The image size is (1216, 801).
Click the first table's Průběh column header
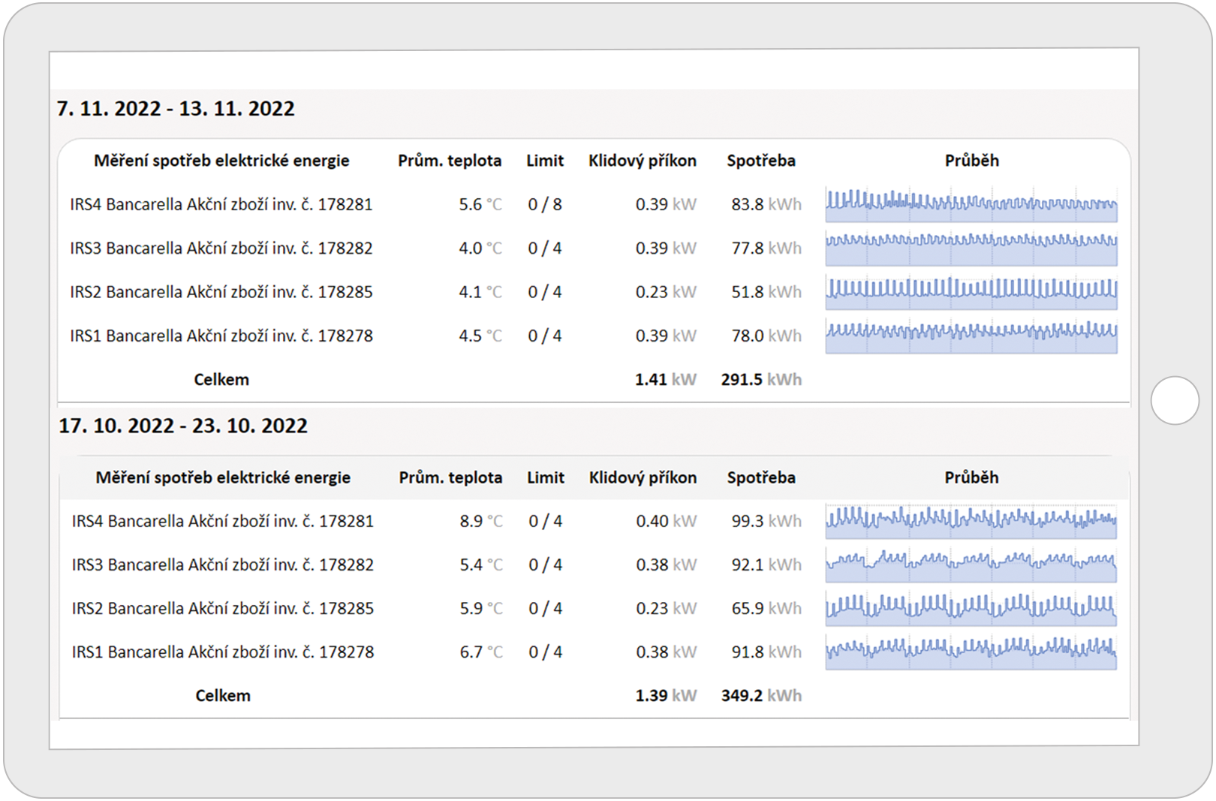coord(972,161)
